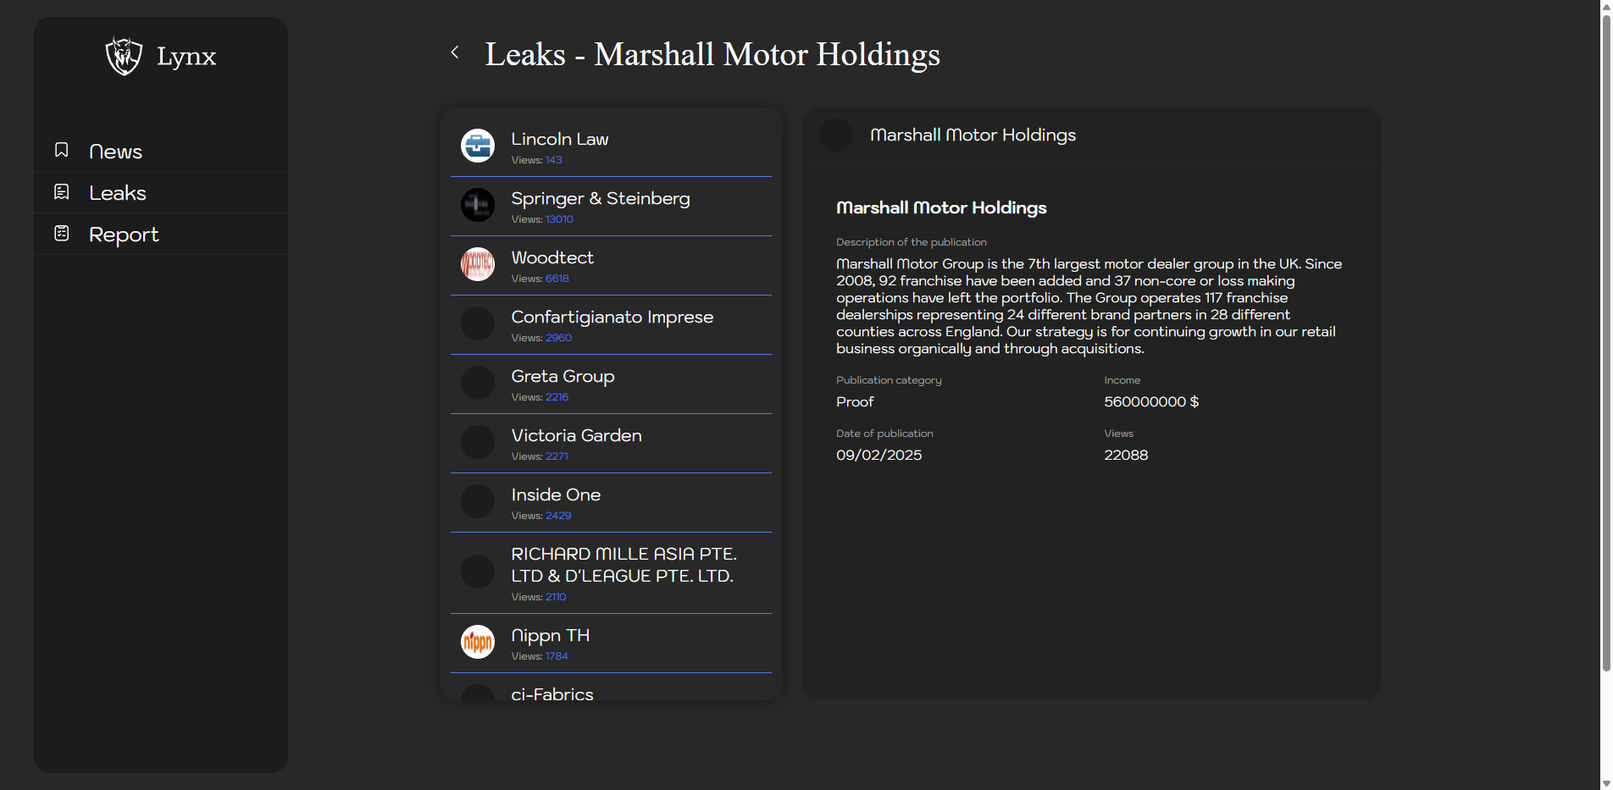
Task: Click the Woodtect logo avatar
Action: (x=478, y=264)
